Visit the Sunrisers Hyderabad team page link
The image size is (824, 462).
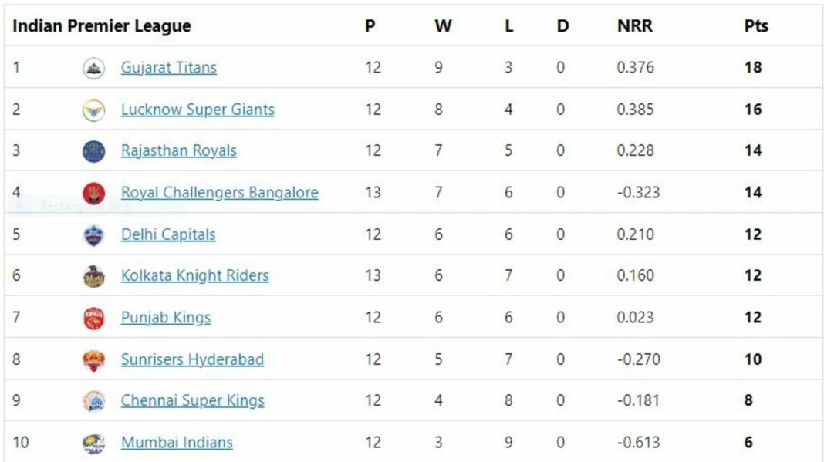tap(192, 359)
